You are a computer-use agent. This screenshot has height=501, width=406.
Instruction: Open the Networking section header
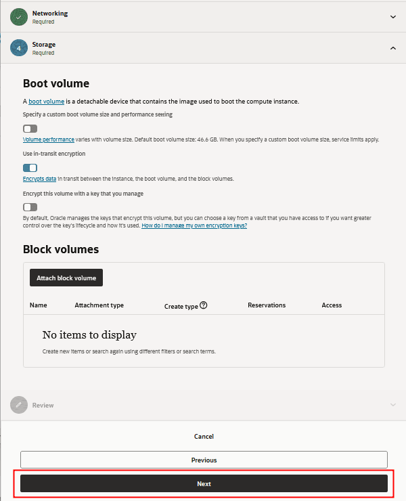[x=50, y=14]
